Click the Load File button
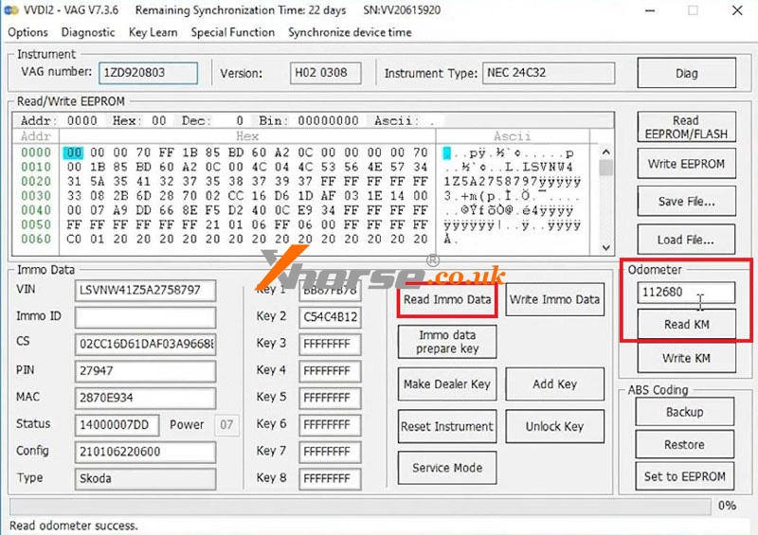758x535 pixels. pyautogui.click(x=686, y=239)
